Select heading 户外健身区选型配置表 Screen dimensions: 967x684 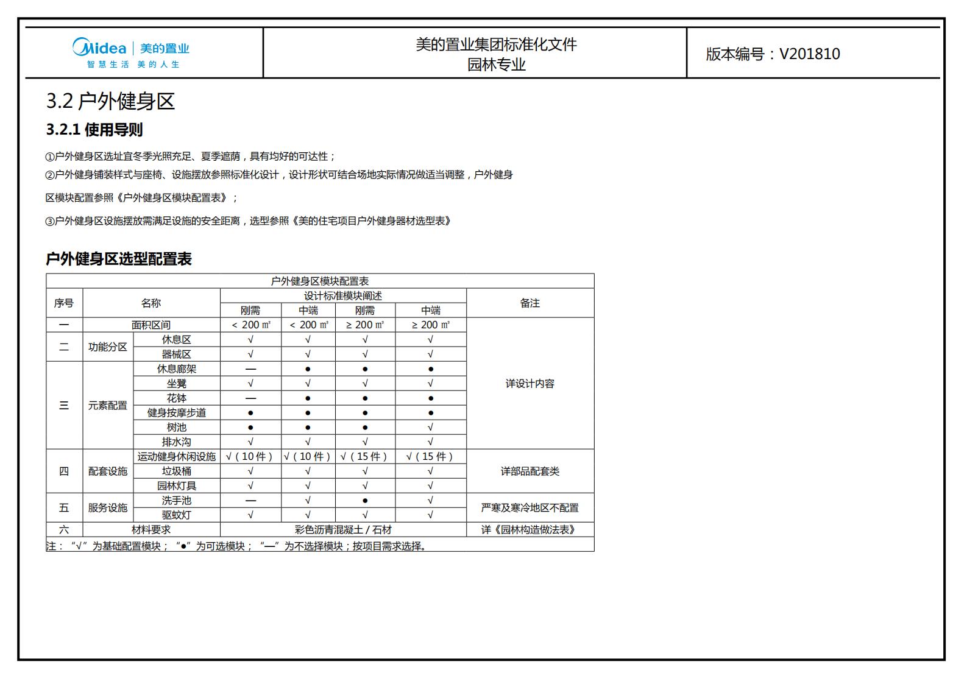pos(119,259)
